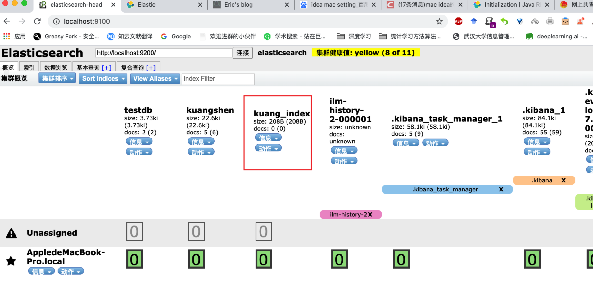Screen dimensions: 593x306
Task: Click the cluster health yellow status
Action: point(365,53)
